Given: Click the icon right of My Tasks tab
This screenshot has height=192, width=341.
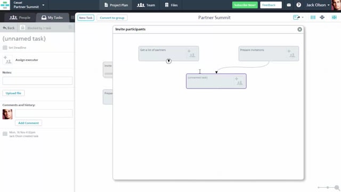Looking at the screenshot, I should 72,18.
